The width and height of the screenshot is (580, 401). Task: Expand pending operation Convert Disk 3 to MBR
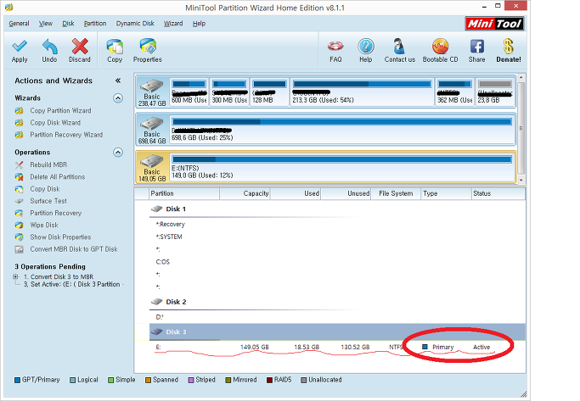click(15, 276)
